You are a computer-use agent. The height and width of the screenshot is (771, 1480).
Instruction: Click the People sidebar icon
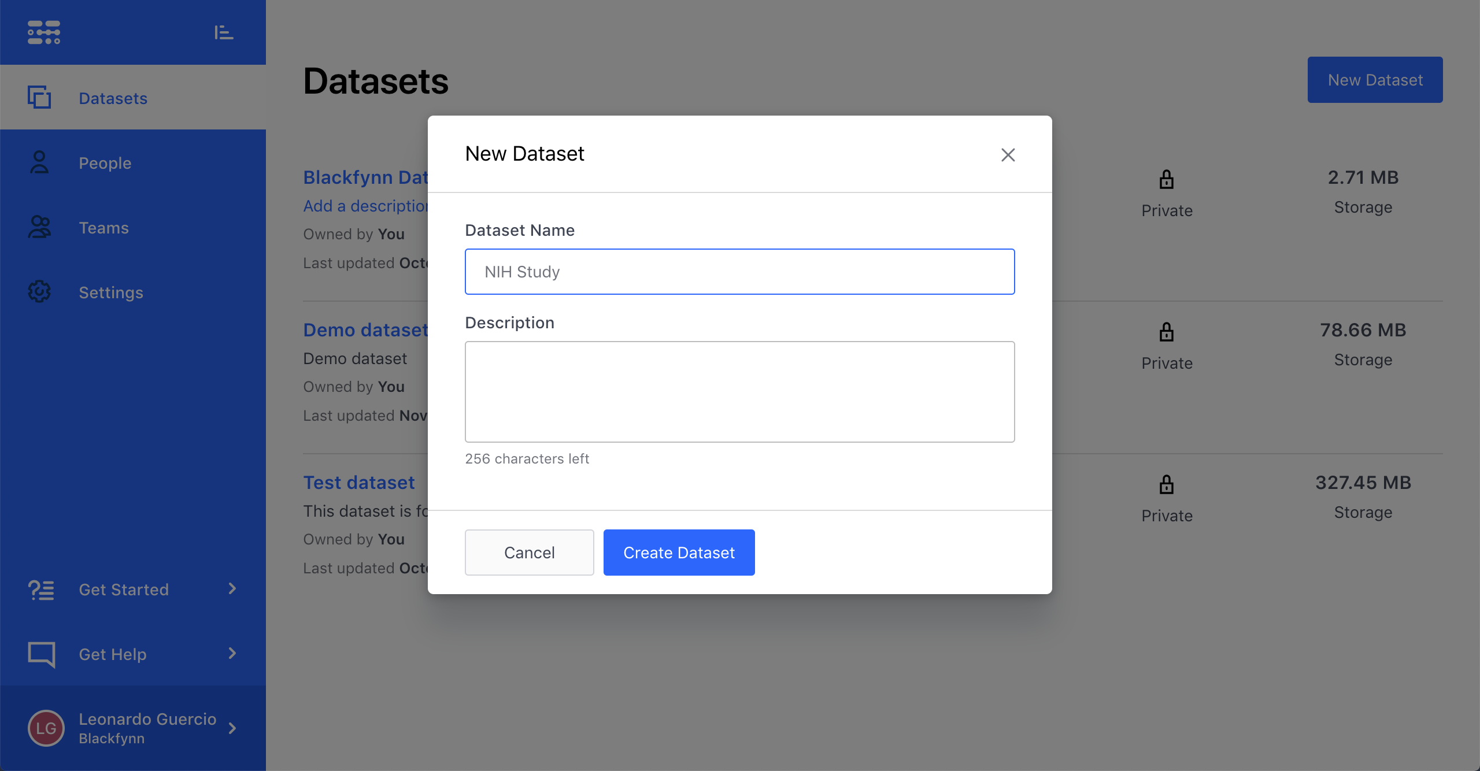(x=39, y=162)
